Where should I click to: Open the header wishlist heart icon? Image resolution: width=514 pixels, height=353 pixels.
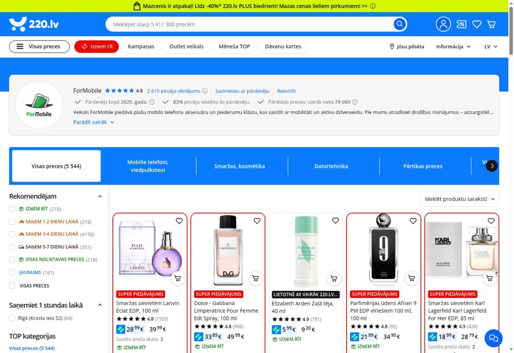[x=477, y=24]
